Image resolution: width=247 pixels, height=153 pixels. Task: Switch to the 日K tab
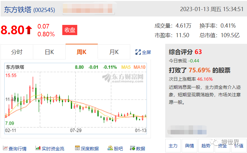pyautogui.click(x=49, y=52)
